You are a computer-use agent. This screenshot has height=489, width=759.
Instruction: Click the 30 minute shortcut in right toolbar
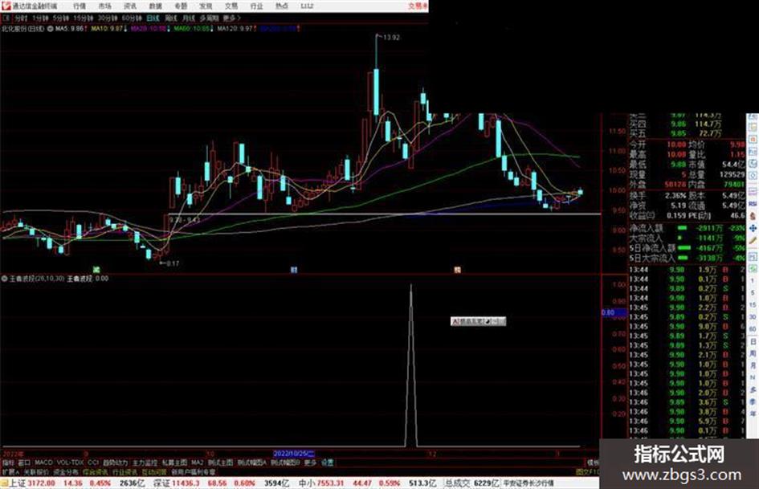coord(753,316)
